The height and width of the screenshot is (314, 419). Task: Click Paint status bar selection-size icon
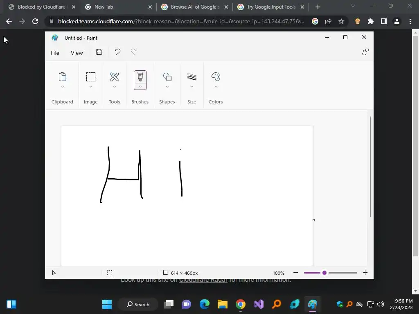(110, 273)
